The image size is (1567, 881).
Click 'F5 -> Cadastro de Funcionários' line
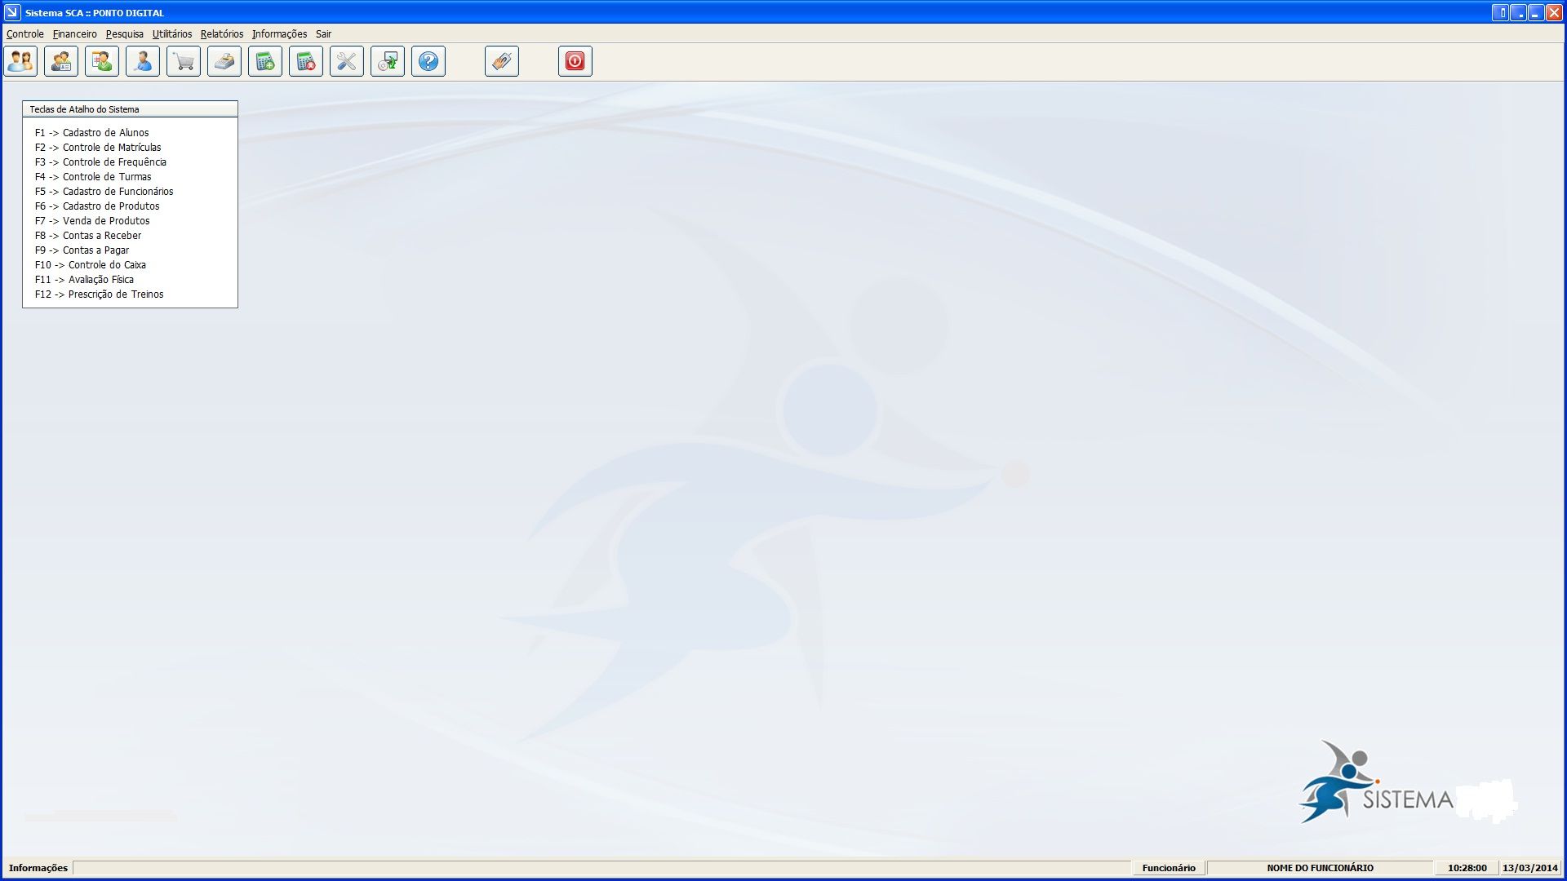coord(104,192)
